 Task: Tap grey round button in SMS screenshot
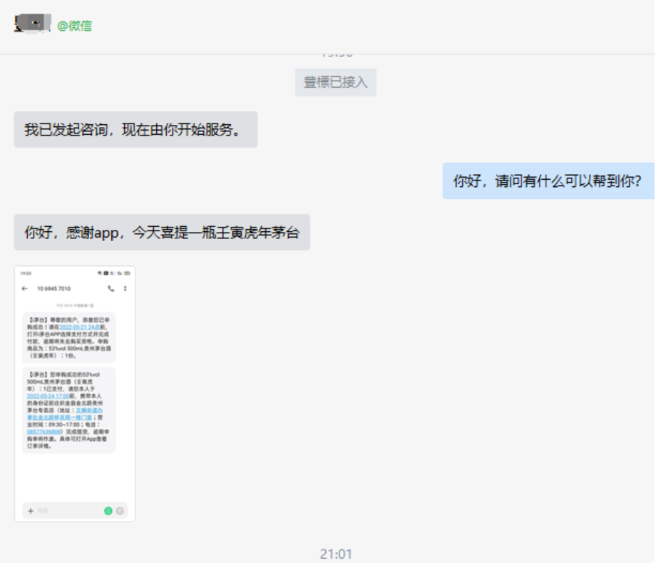tap(120, 511)
